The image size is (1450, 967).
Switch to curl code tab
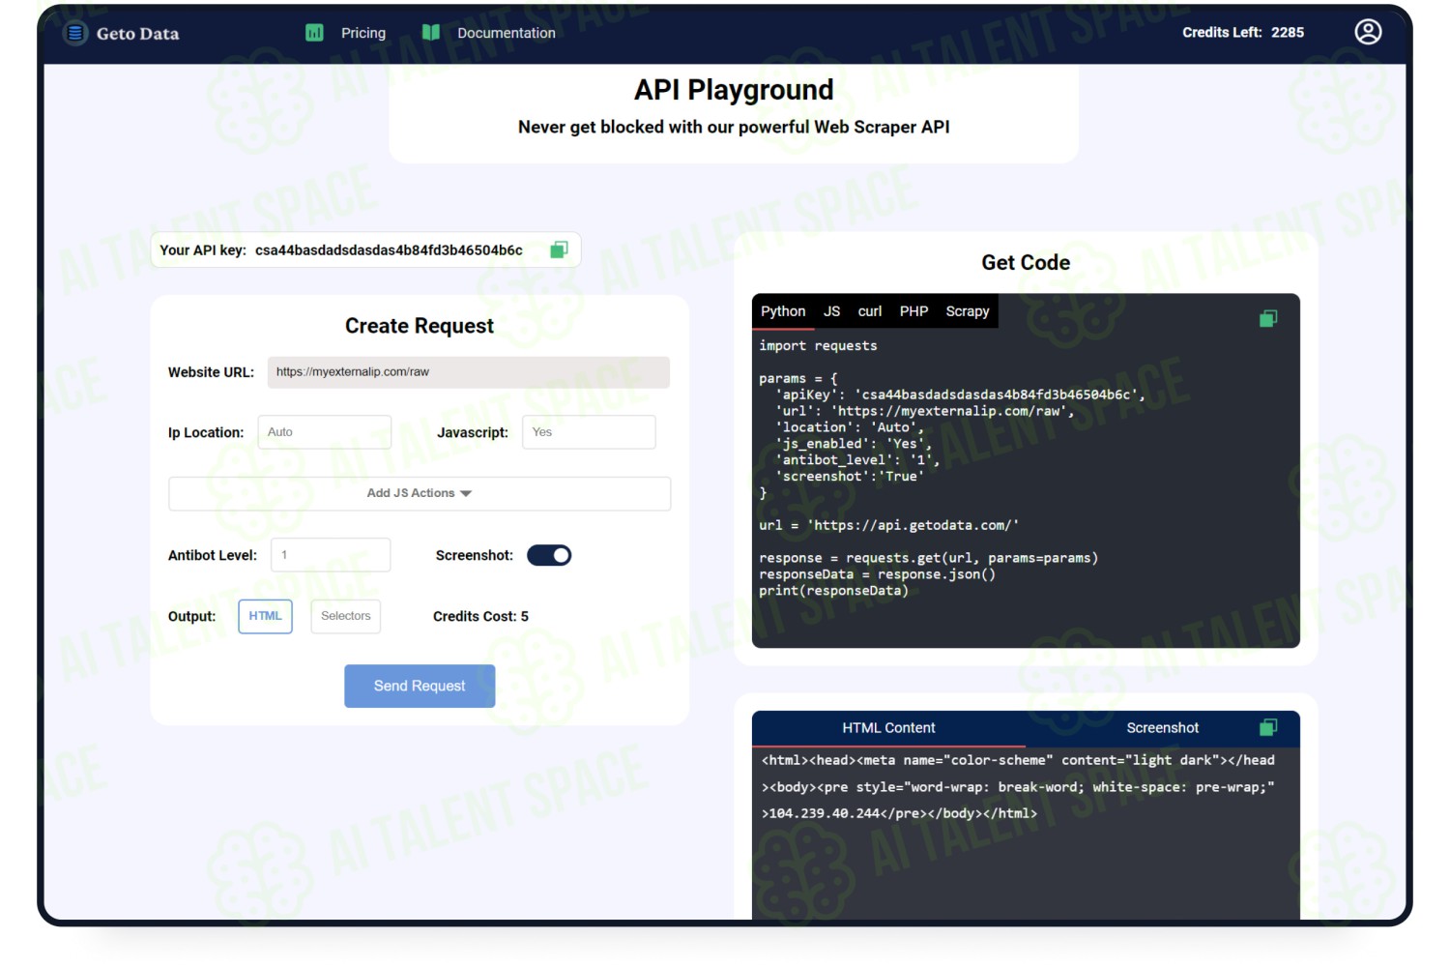coord(870,311)
